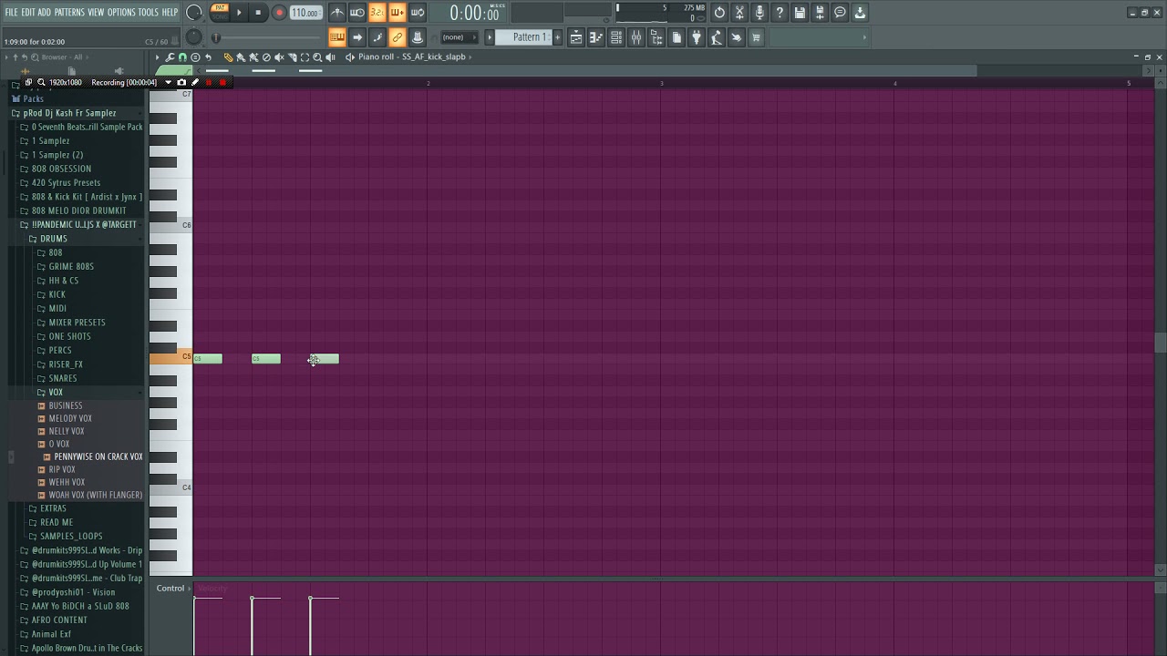Click the piano roll vertical scrollbar

point(1160,343)
